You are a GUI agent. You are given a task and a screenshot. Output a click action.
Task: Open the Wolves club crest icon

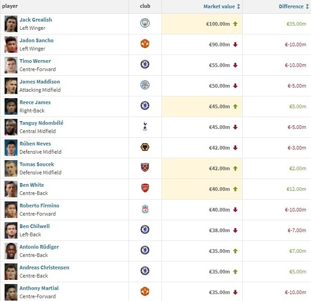pyautogui.click(x=145, y=147)
